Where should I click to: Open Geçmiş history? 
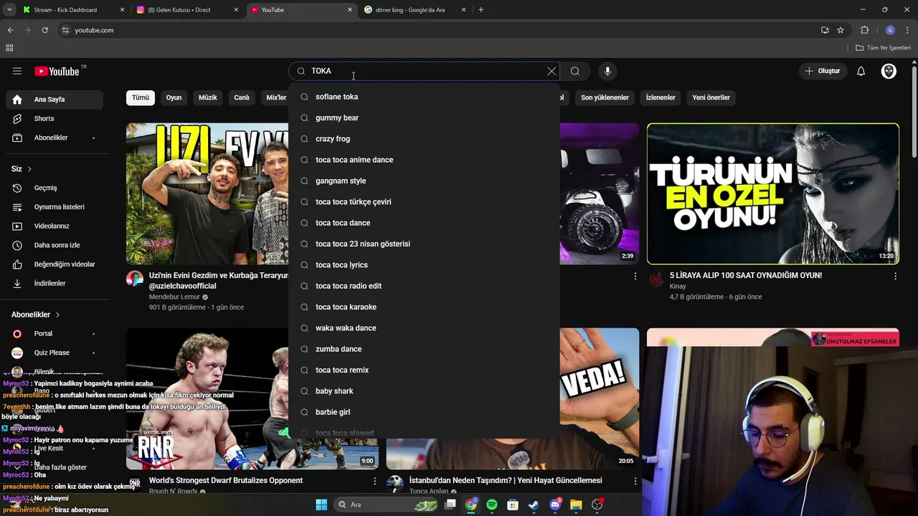55,188
